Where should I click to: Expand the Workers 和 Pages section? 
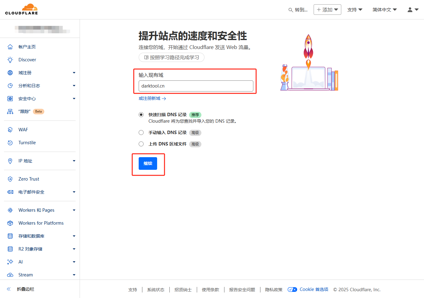[74, 210]
